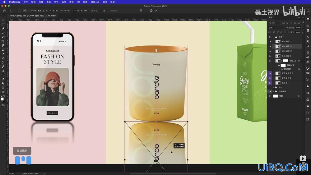Click the background color swatch
The height and width of the screenshot is (175, 311).
pos(4,101)
